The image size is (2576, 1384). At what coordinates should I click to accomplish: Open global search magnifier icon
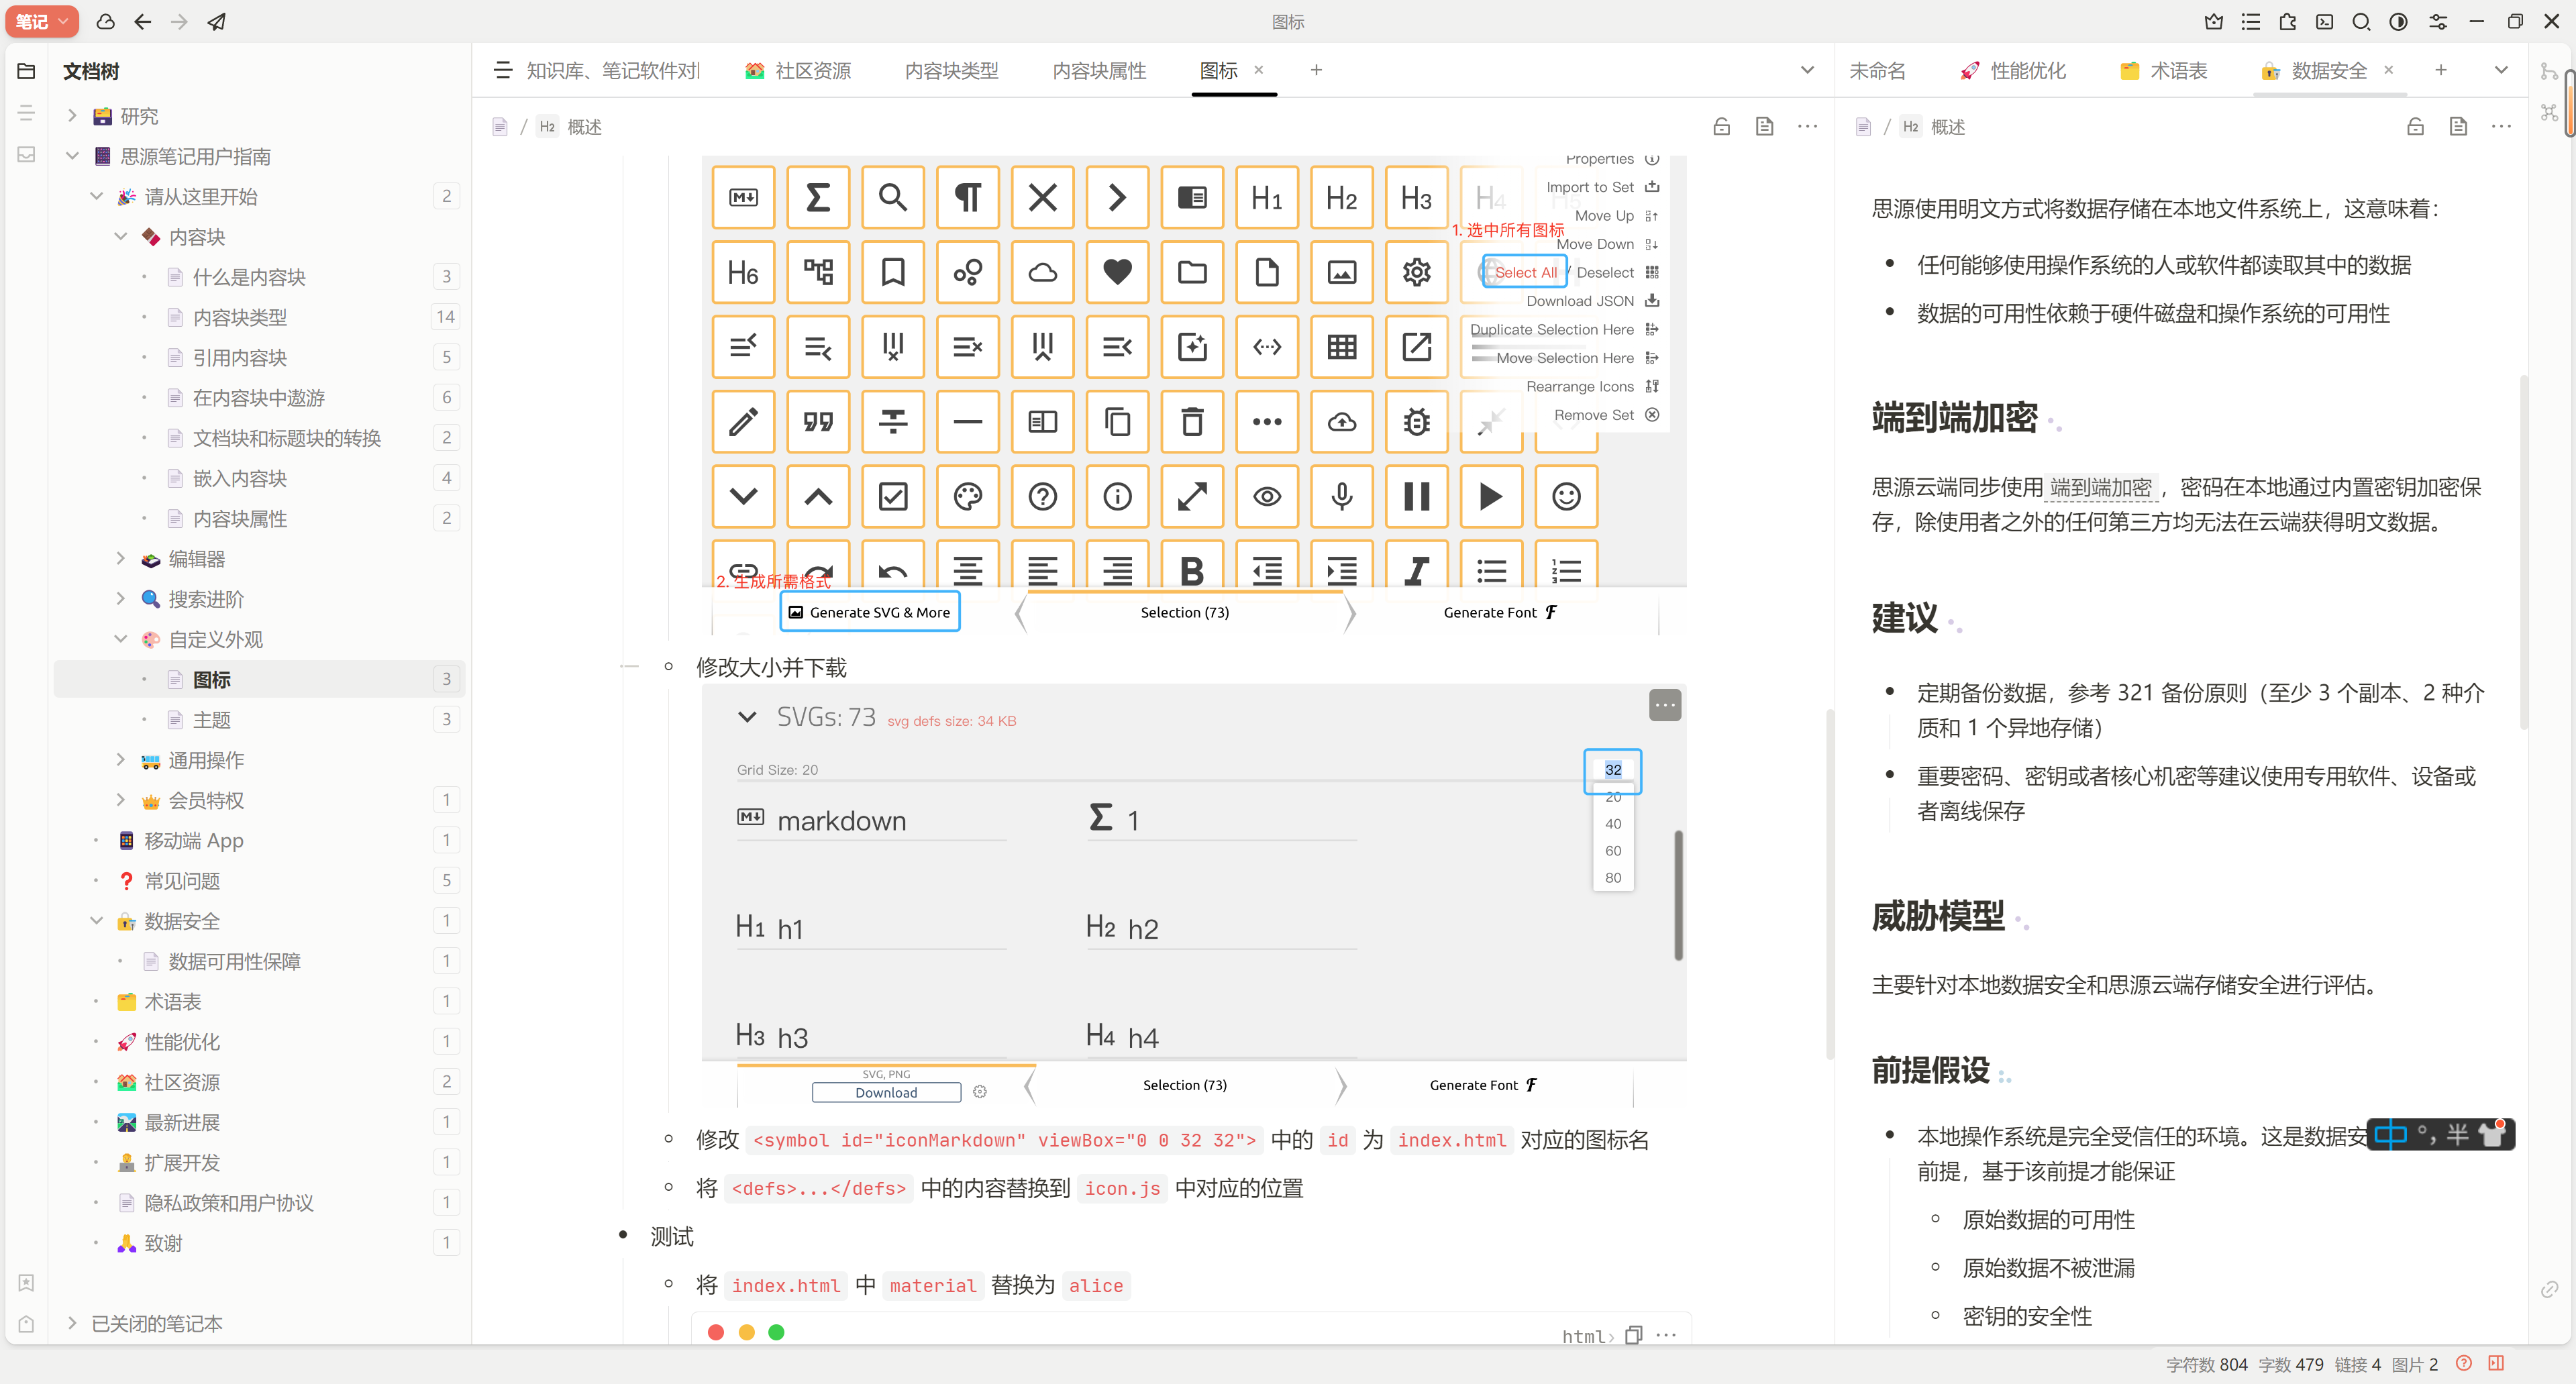[x=2361, y=21]
